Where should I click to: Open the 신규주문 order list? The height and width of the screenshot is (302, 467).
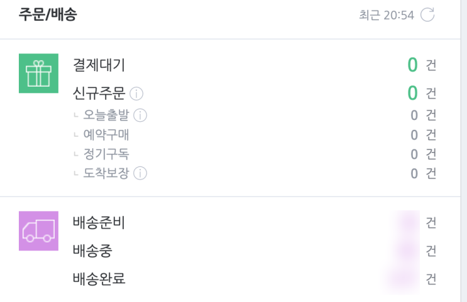[x=99, y=94]
